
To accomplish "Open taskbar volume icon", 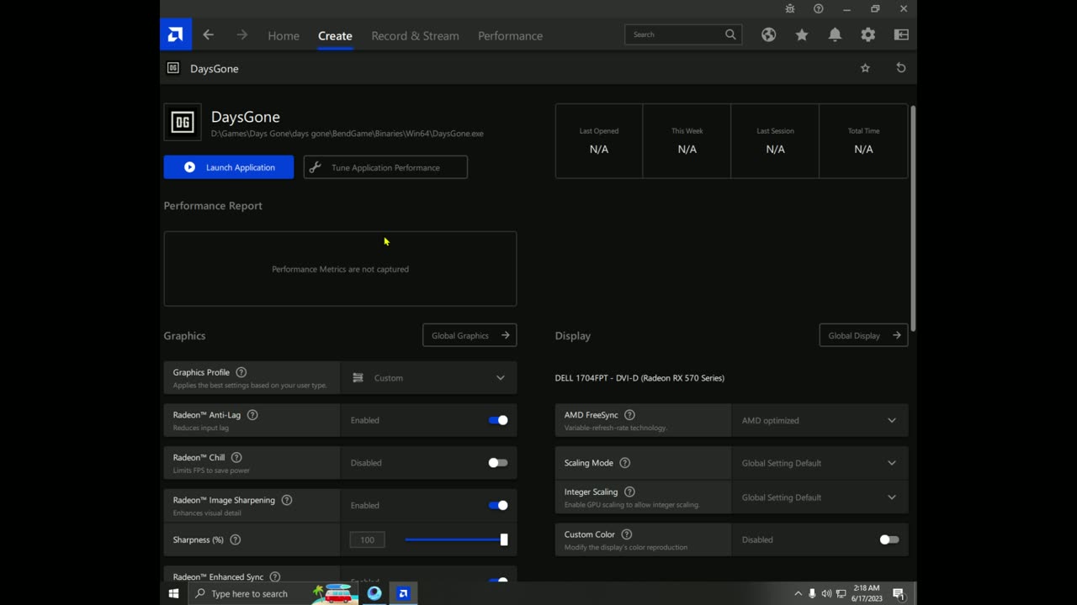I will pyautogui.click(x=826, y=593).
